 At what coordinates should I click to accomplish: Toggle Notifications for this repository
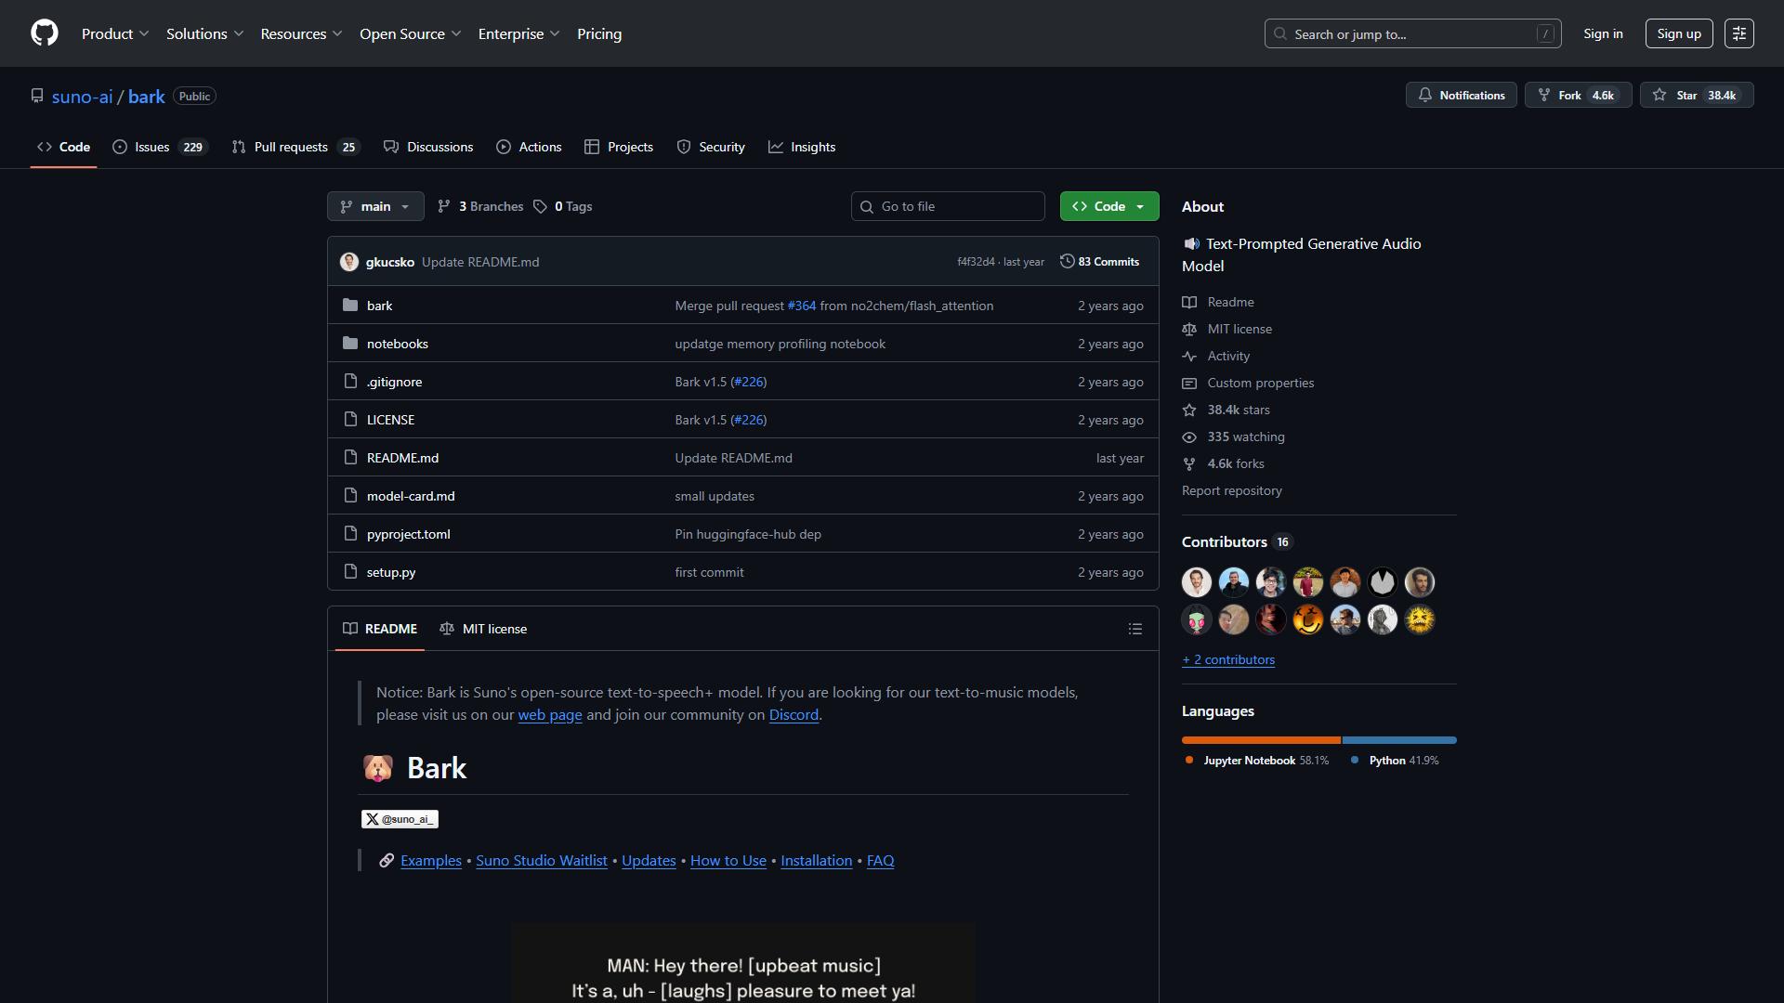(x=1461, y=95)
